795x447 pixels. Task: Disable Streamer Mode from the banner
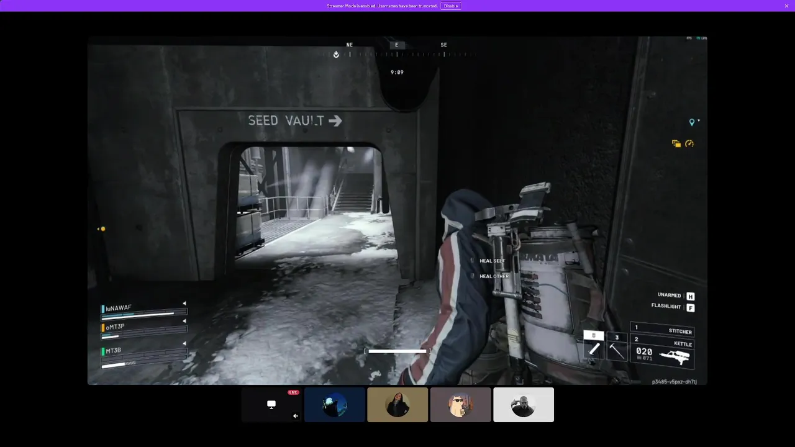pyautogui.click(x=451, y=6)
